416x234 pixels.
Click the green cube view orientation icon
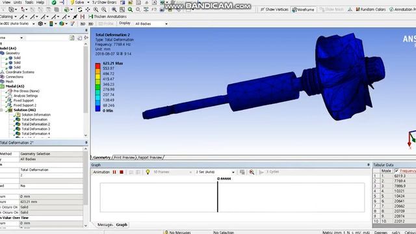click(66, 10)
